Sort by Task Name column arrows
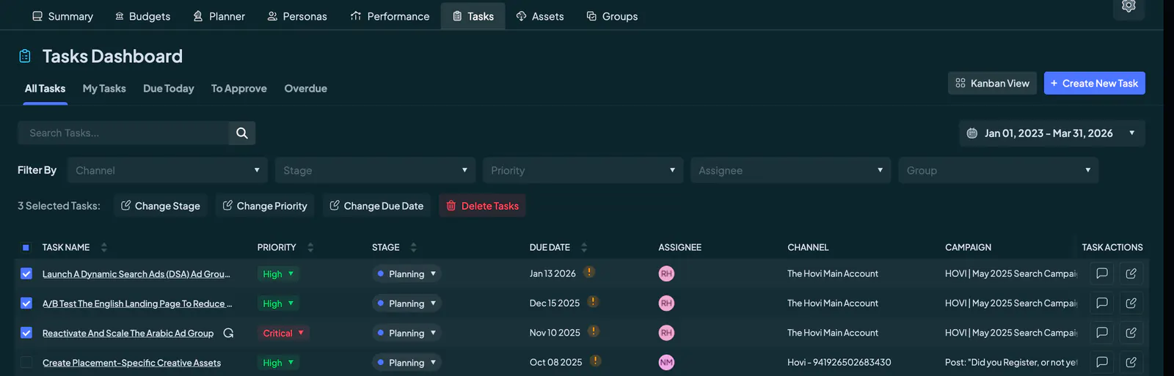 104,247
